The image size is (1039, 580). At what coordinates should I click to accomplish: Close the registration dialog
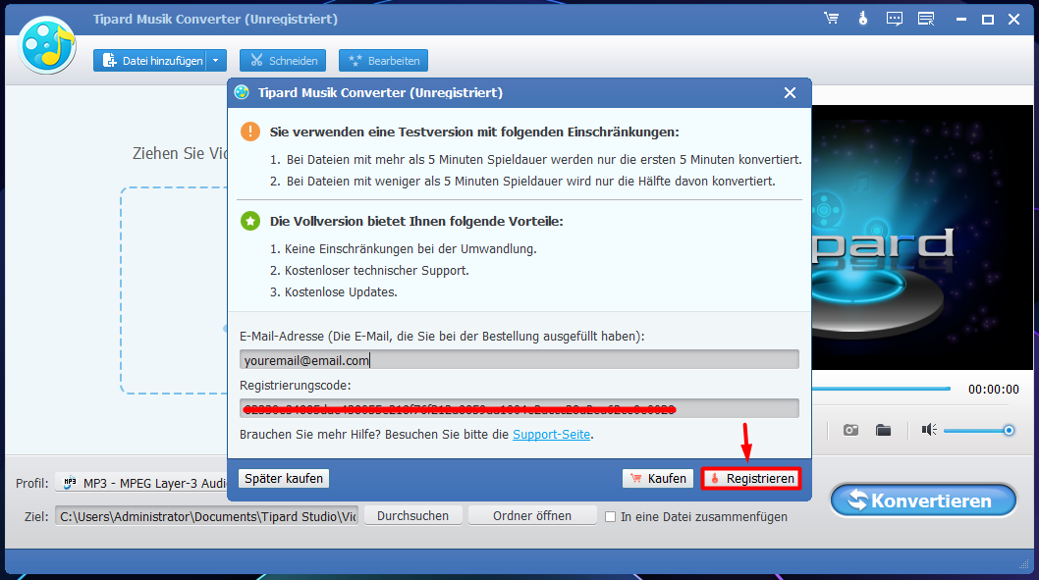(790, 92)
